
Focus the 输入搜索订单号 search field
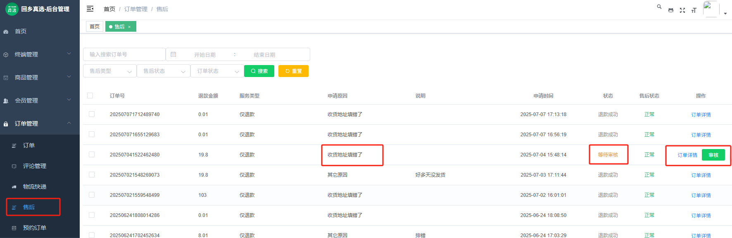tap(124, 54)
